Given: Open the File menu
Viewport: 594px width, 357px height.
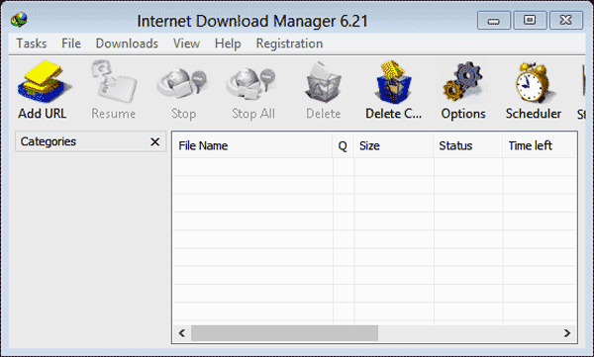Looking at the screenshot, I should pyautogui.click(x=71, y=44).
